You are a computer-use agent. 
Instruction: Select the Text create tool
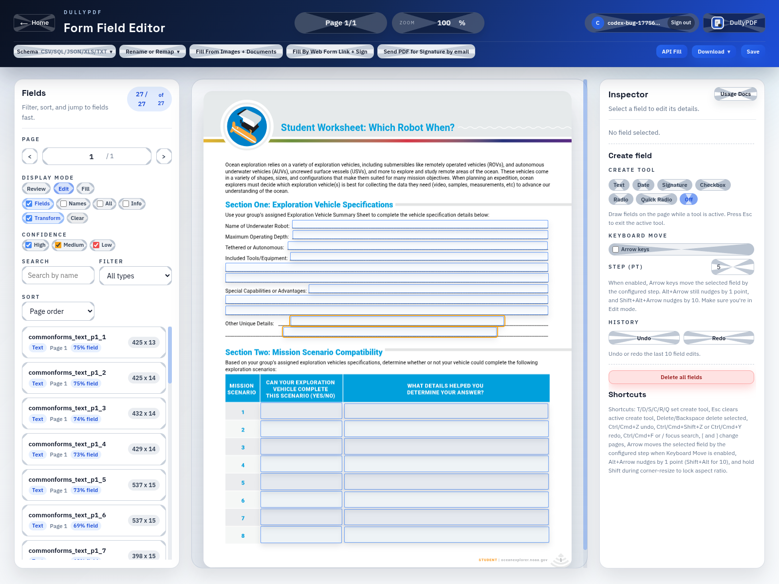pyautogui.click(x=619, y=185)
